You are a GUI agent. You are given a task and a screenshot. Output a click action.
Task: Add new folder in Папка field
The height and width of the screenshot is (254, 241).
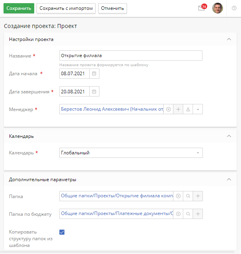point(198,196)
